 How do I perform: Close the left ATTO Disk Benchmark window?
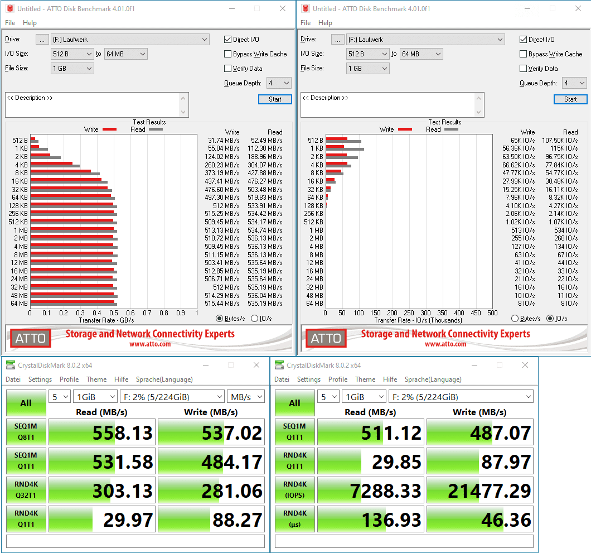283,8
